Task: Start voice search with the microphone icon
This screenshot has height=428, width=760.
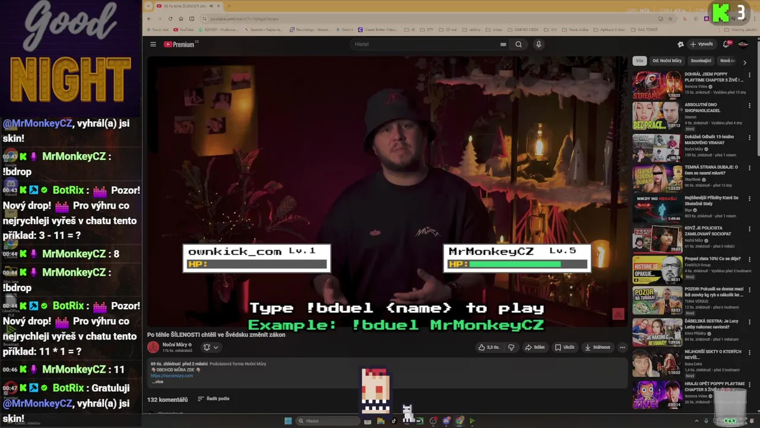Action: 539,44
